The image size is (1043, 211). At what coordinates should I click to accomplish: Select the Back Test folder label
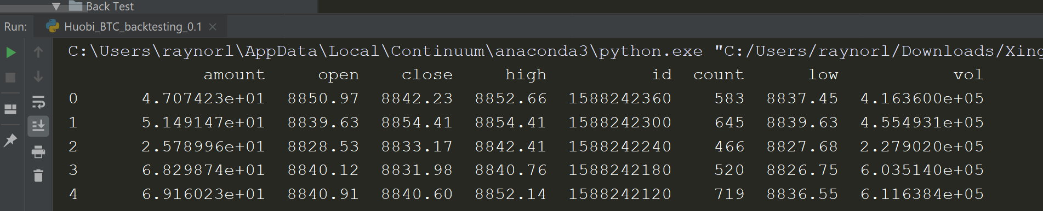[110, 7]
